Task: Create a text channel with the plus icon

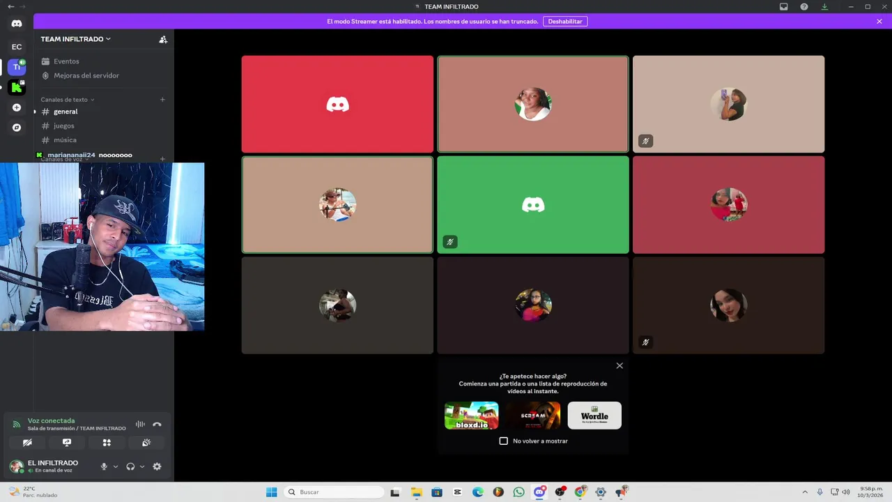Action: coord(162,100)
